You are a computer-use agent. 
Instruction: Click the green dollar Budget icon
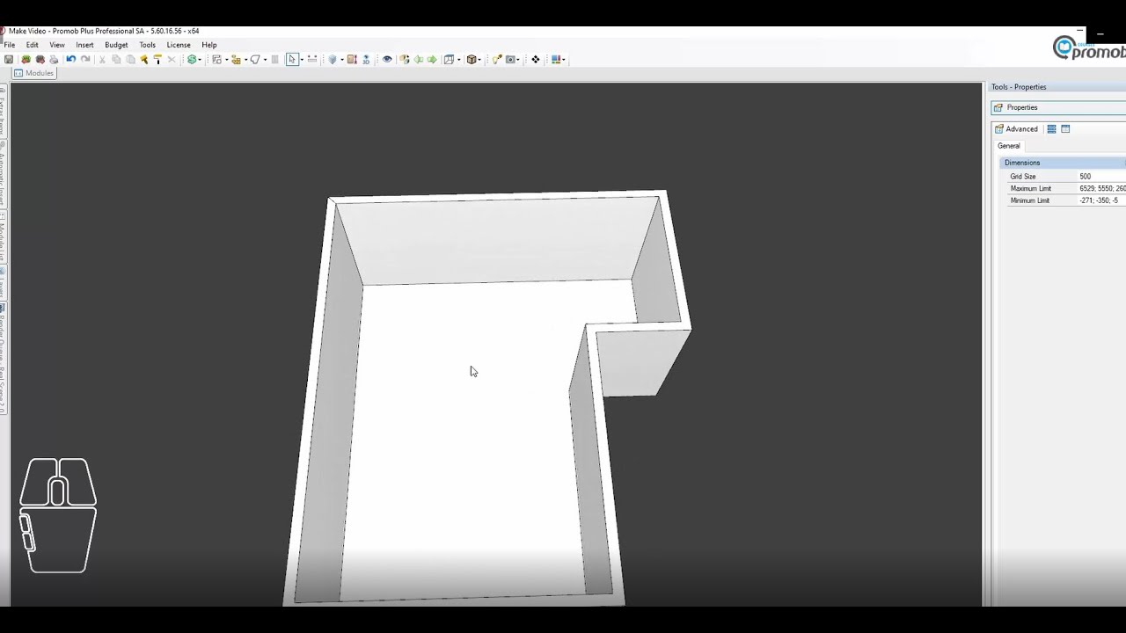[192, 60]
